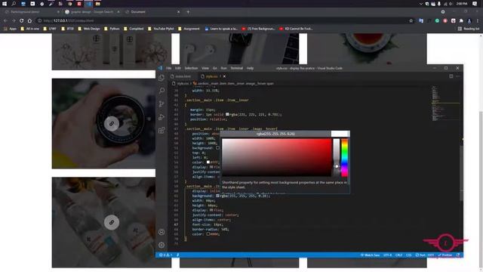Click the Live Server port status item
This screenshot has height=272, width=483.
coord(424,255)
